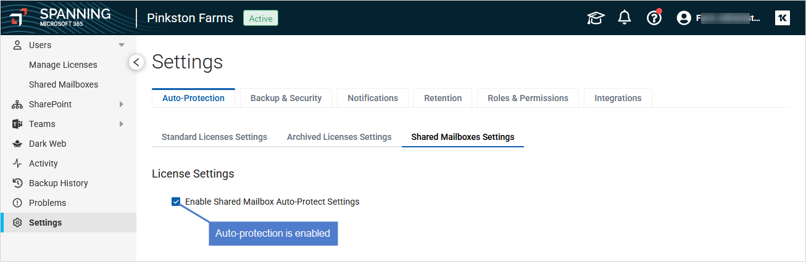Click the Spanning logo icon
The image size is (806, 262).
pos(19,17)
